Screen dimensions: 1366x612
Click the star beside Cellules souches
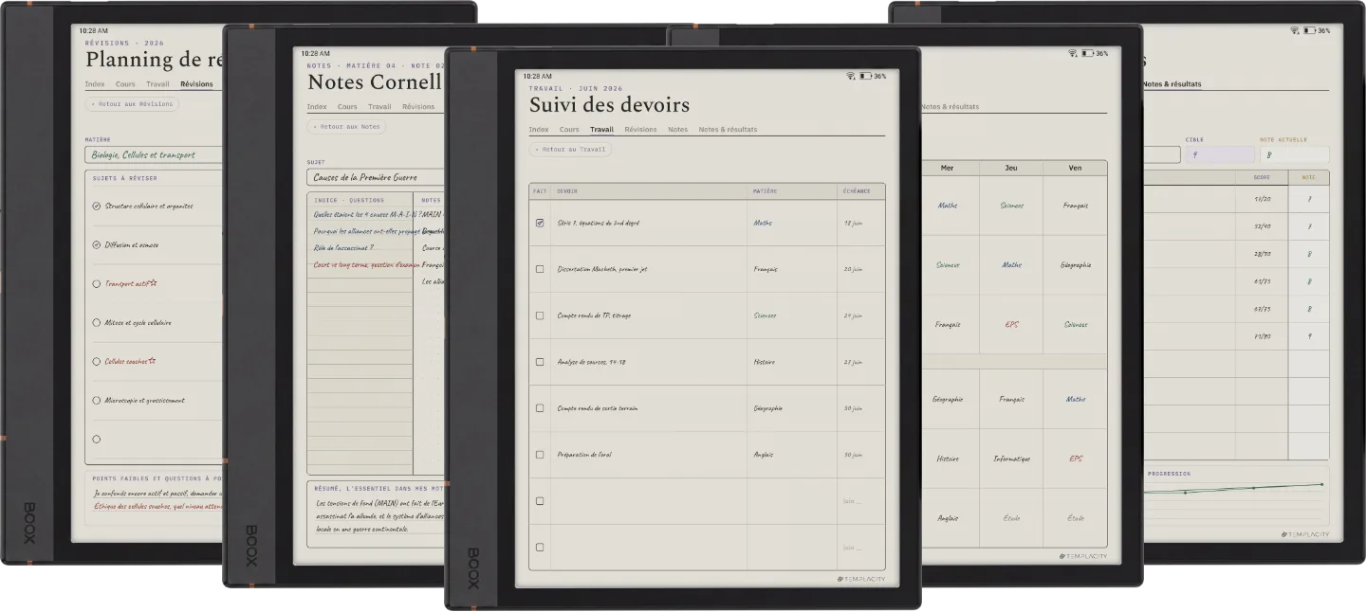point(152,361)
